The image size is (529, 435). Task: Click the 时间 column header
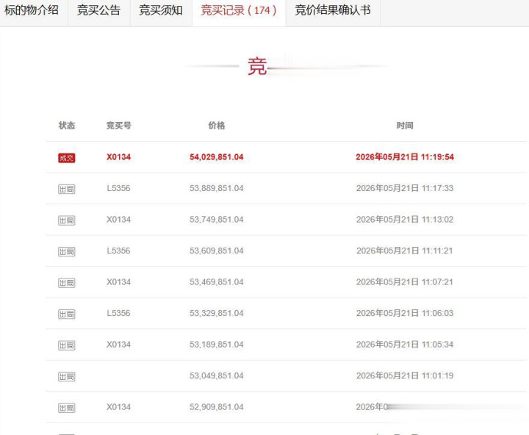pyautogui.click(x=405, y=126)
